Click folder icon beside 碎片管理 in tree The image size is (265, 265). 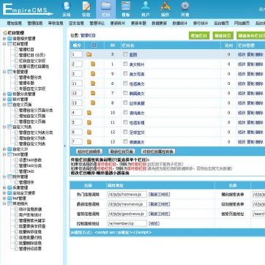[10, 100]
